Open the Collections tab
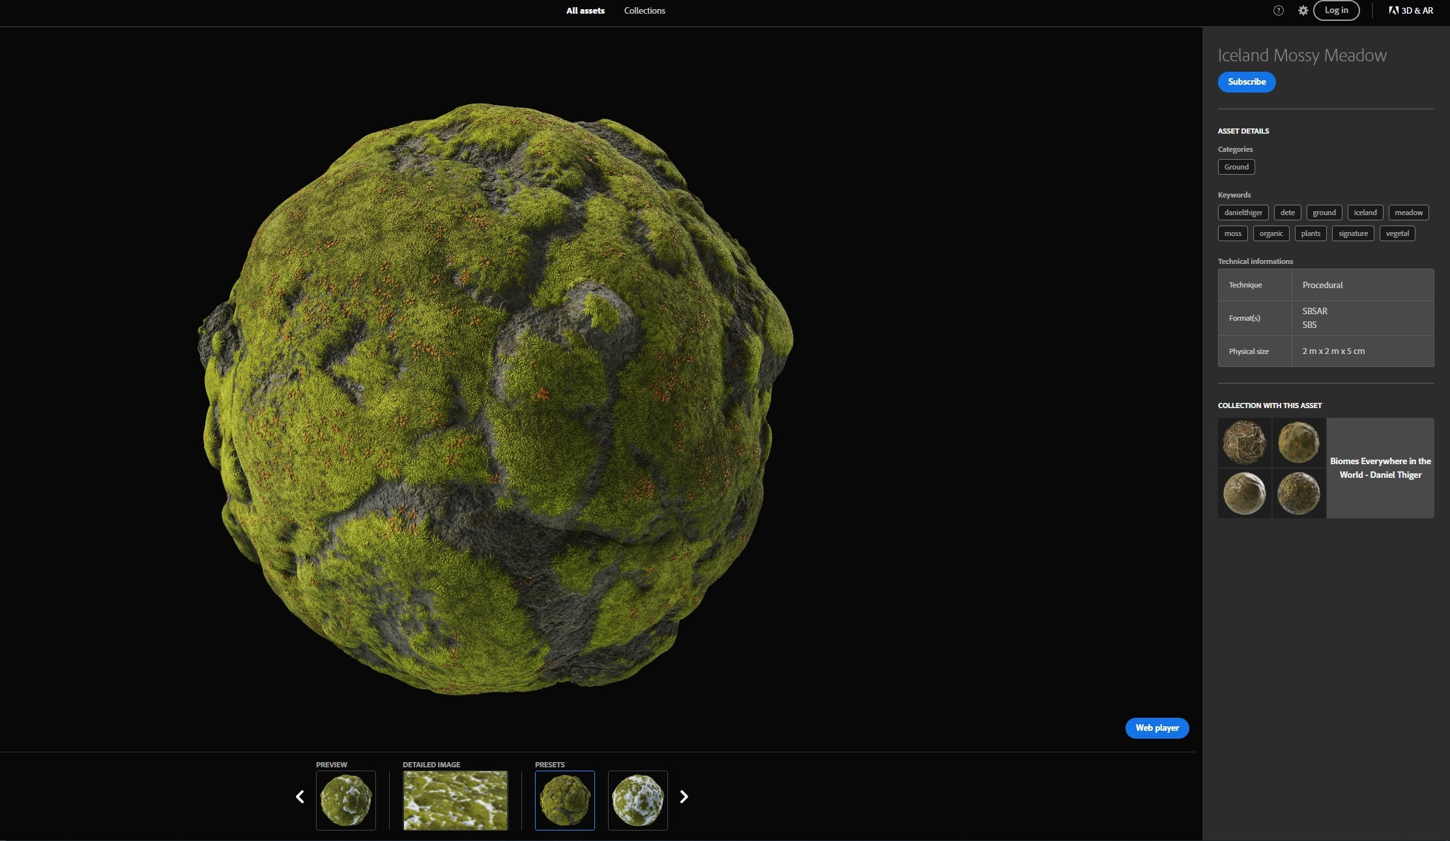The image size is (1450, 841). click(644, 10)
